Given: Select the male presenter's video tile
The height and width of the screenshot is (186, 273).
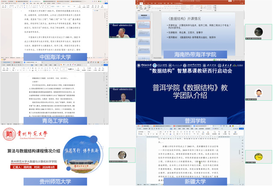Looking at the screenshot, I should [x=122, y=31].
